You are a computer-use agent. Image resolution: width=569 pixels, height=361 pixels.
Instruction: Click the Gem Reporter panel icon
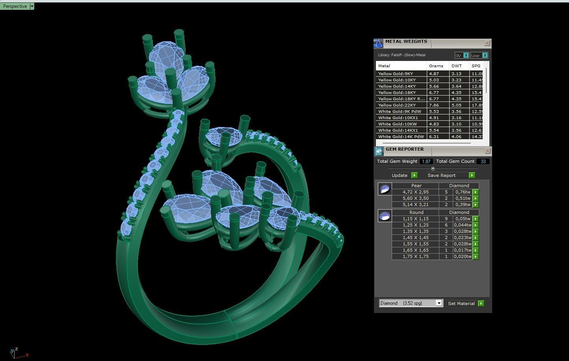click(379, 151)
